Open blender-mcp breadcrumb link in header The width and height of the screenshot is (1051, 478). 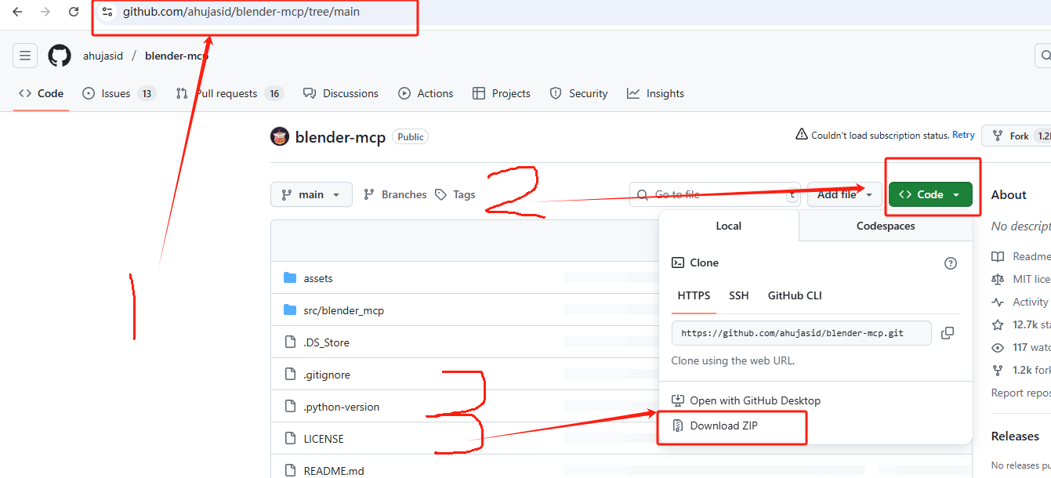tap(176, 56)
